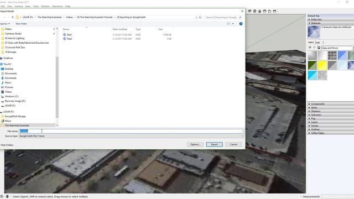
Task: Select Recovery Image (D:) drive
Action: click(15, 101)
